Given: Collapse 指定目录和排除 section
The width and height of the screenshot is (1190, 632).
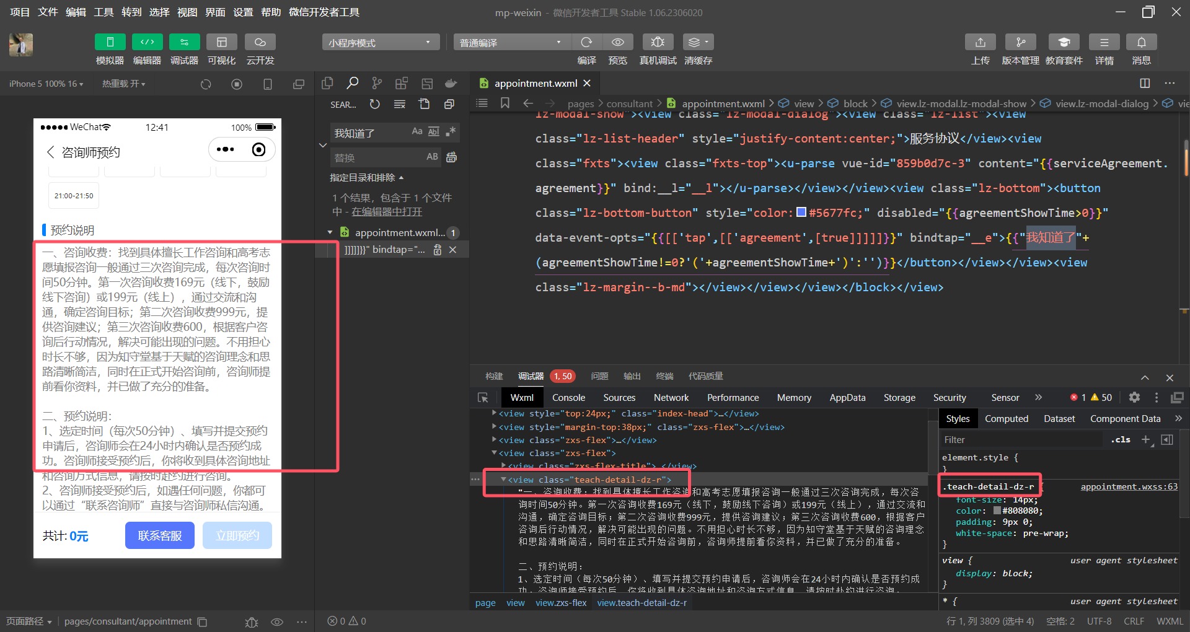Looking at the screenshot, I should 367,177.
